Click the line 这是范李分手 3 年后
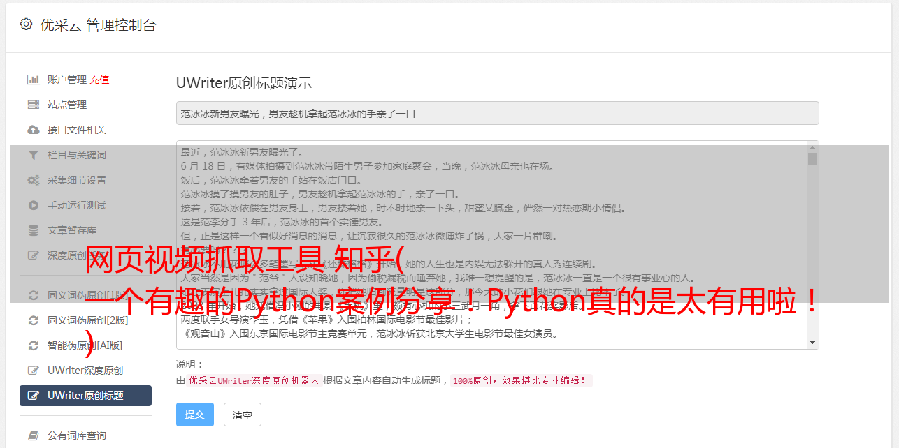The width and height of the screenshot is (899, 448). click(x=282, y=222)
